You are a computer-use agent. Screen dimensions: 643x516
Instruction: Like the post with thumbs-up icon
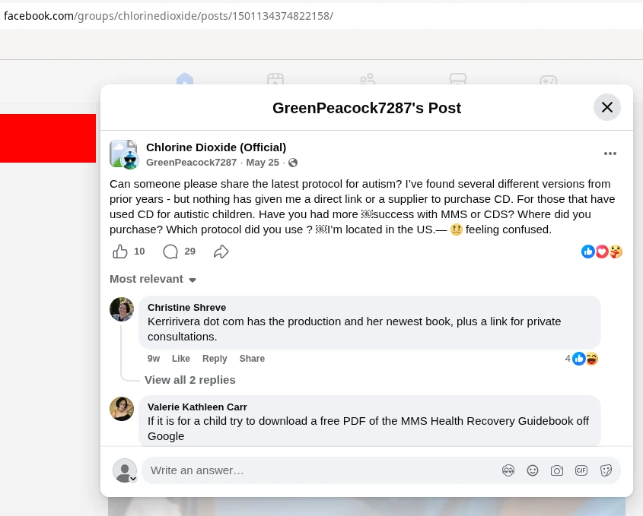120,252
